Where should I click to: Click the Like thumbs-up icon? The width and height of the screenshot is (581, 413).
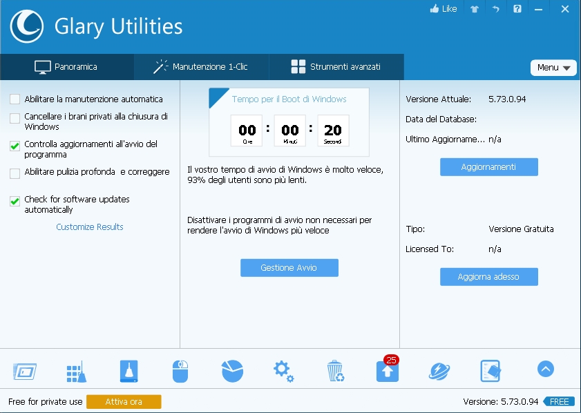pos(435,8)
